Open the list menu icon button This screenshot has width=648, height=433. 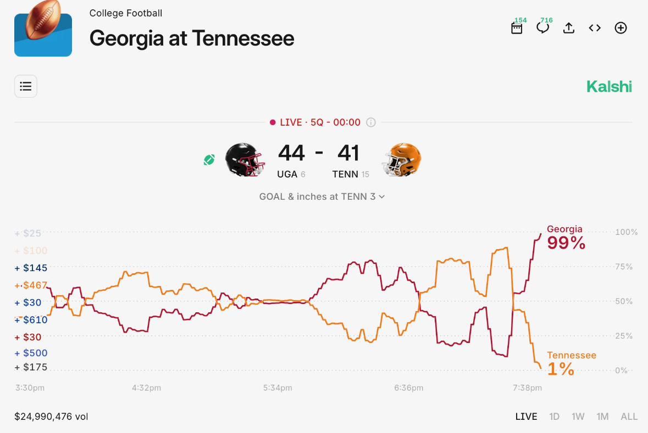click(x=26, y=86)
